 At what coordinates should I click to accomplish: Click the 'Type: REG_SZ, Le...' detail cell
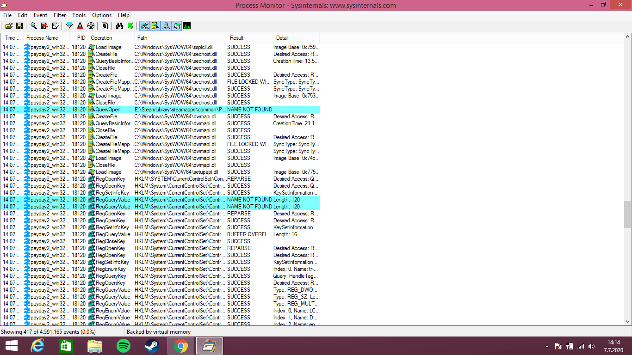tap(296, 297)
